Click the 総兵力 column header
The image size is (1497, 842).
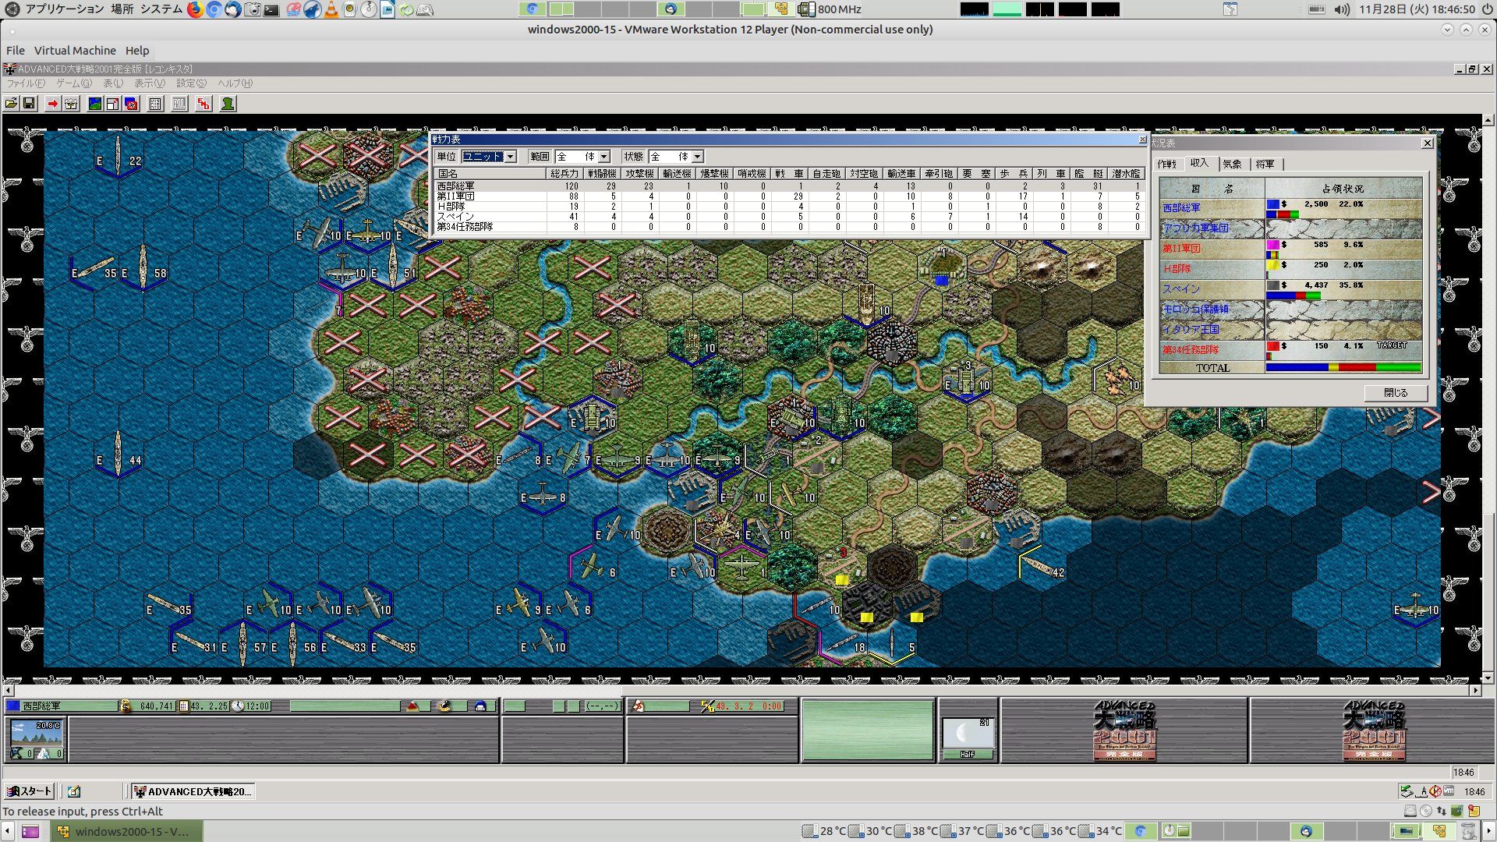564,174
